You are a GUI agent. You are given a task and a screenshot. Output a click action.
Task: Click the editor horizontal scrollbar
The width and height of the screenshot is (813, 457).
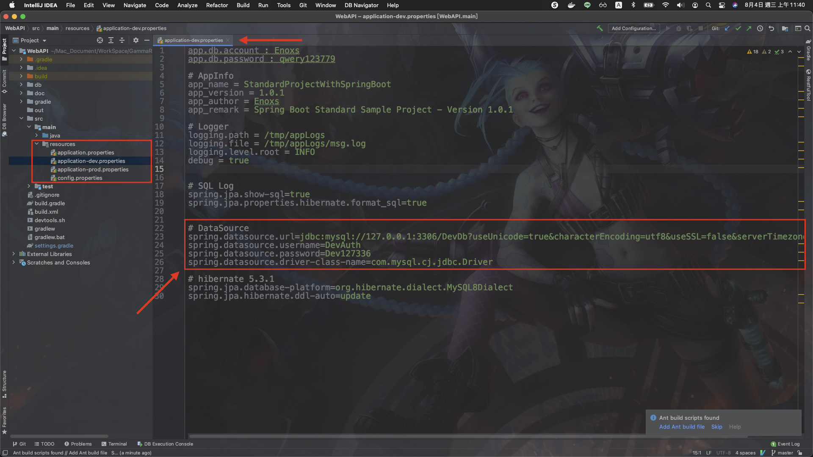click(468, 436)
